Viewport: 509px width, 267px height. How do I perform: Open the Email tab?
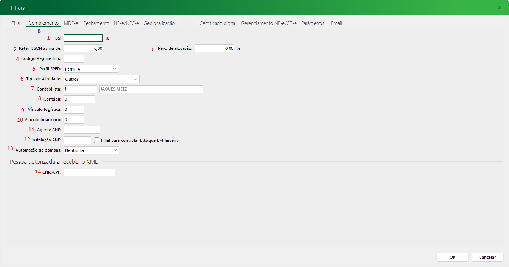pos(336,23)
